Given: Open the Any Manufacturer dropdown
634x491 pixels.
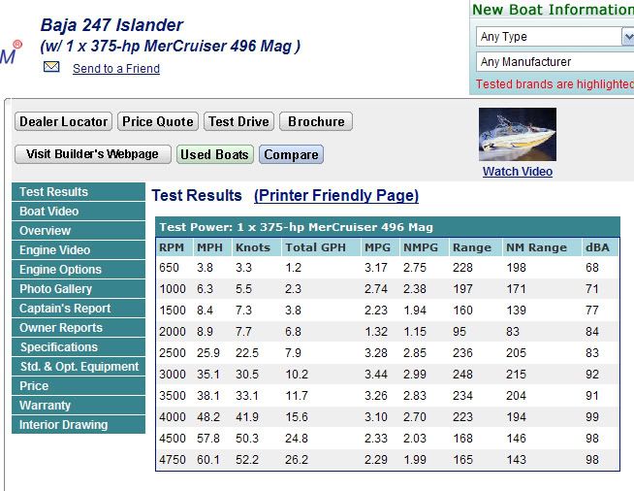Looking at the screenshot, I should 555,61.
